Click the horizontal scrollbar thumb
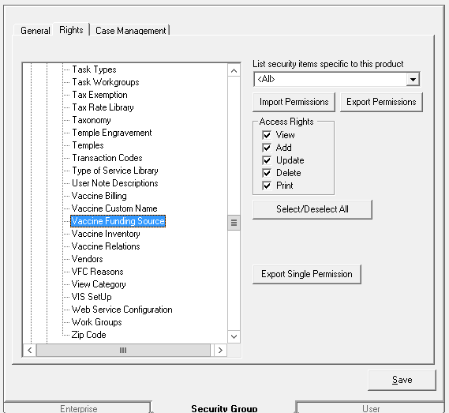Screen dimensions: 449x413 [x=123, y=351]
